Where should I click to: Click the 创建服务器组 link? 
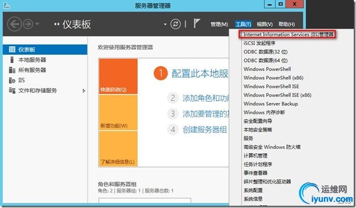click(x=205, y=129)
